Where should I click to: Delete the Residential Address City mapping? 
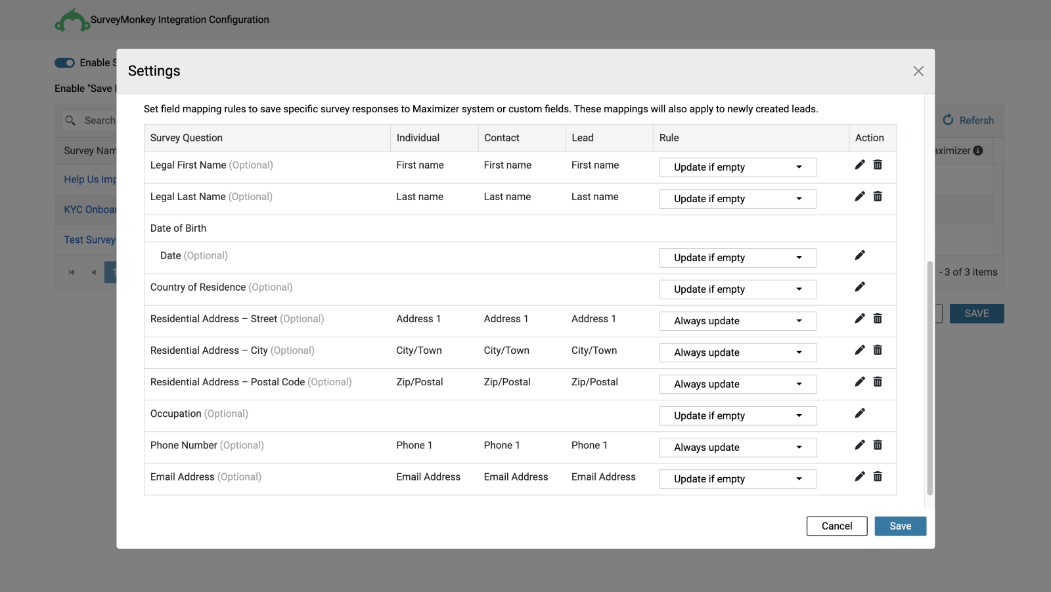coord(878,350)
